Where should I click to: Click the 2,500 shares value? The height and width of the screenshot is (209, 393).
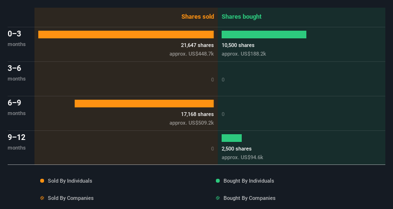click(x=236, y=149)
